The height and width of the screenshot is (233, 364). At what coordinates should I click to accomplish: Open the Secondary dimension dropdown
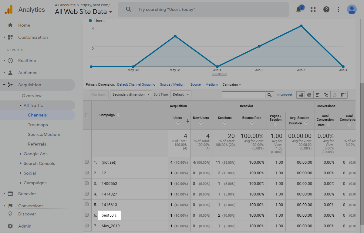click(x=131, y=94)
